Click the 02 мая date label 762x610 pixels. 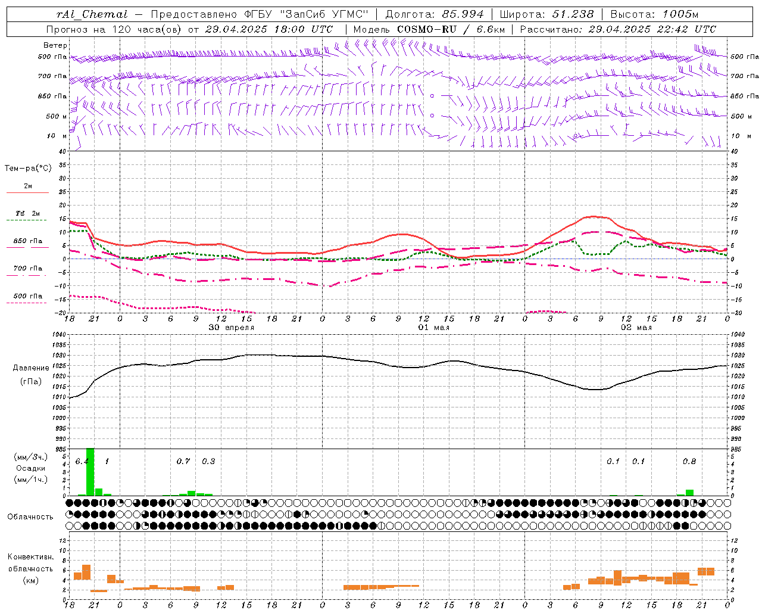coord(636,328)
